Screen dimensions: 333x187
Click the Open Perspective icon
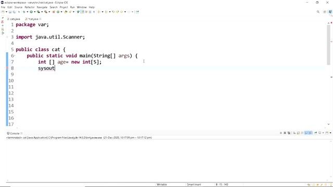325,12
